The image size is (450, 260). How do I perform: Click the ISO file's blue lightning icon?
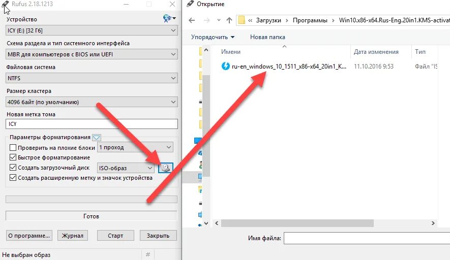(x=226, y=66)
